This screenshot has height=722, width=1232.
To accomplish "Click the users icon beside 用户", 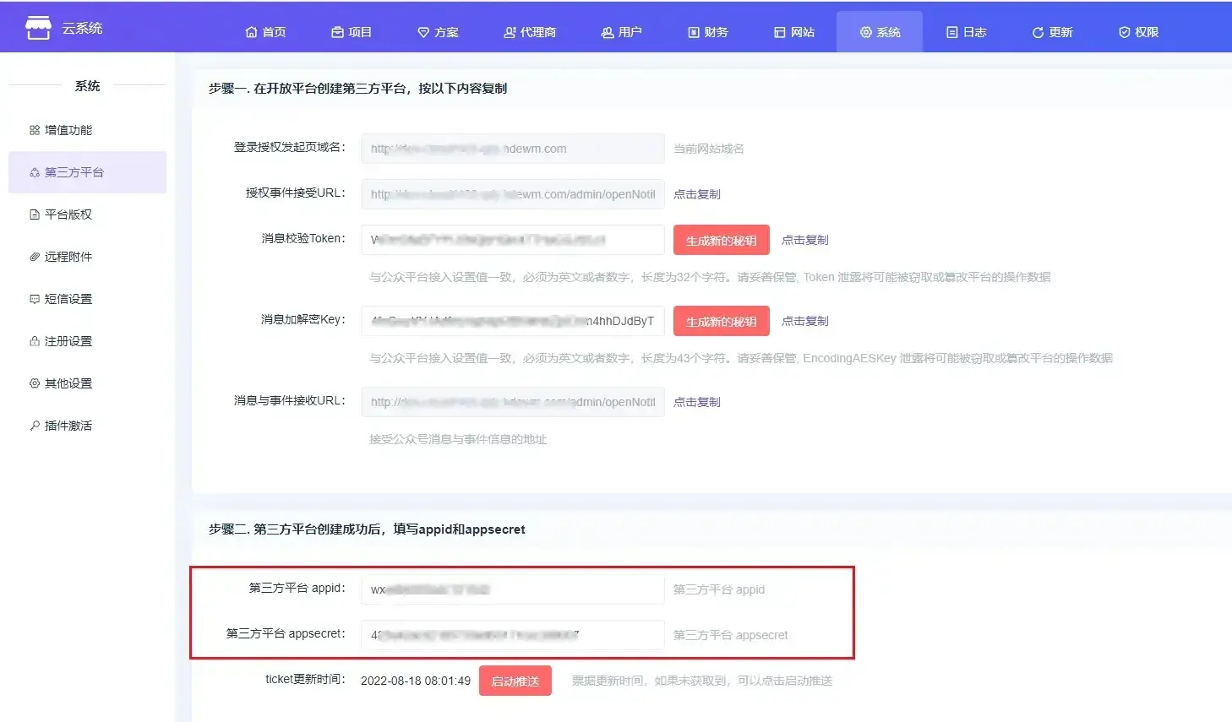I will pyautogui.click(x=607, y=32).
